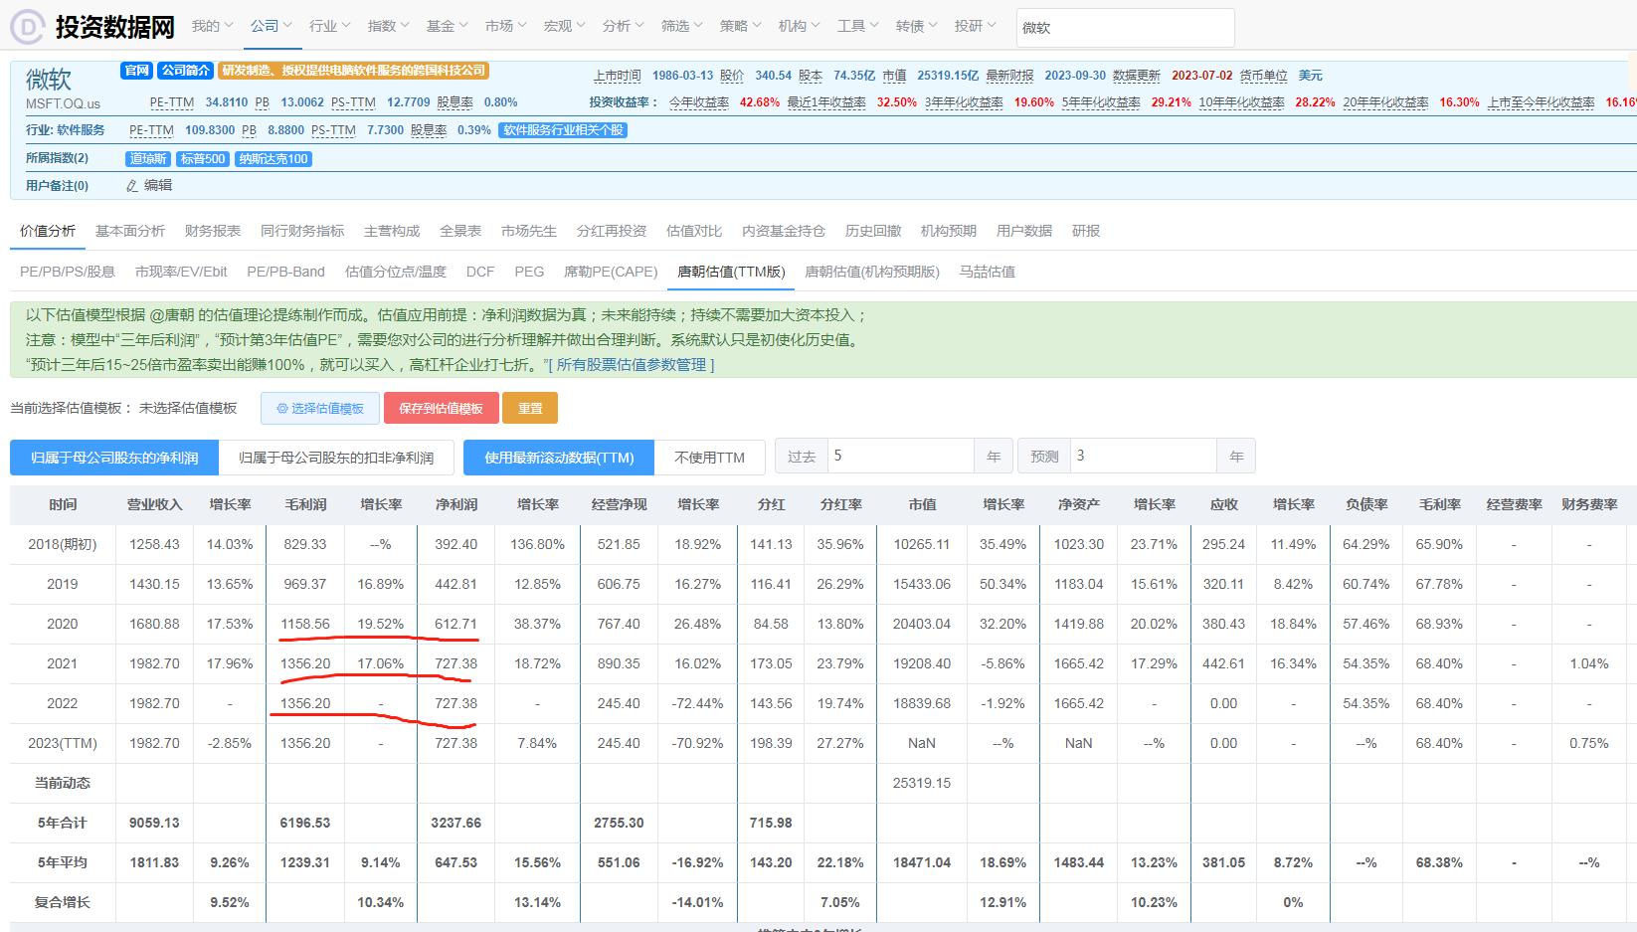Screen dimensions: 1637x932
Task: Open the DCF valuation sub-tab
Action: point(480,272)
